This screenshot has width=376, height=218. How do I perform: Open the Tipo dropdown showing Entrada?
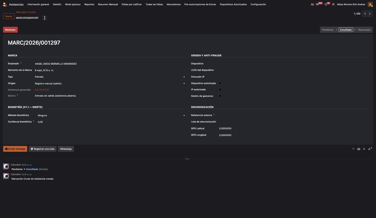pyautogui.click(x=110, y=77)
